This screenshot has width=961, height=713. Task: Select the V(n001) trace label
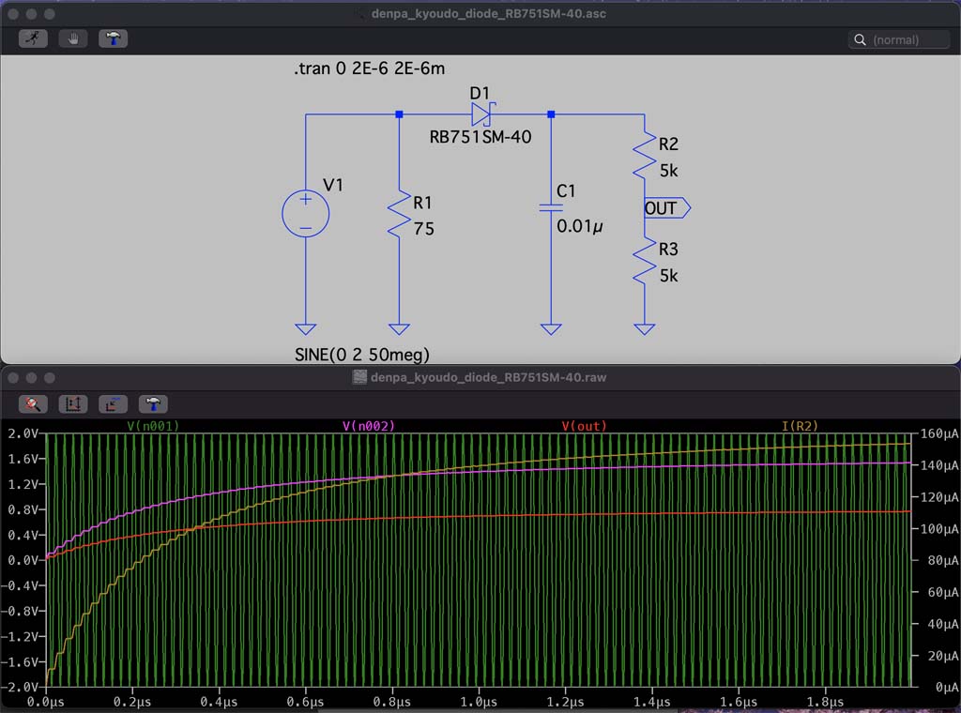click(153, 426)
